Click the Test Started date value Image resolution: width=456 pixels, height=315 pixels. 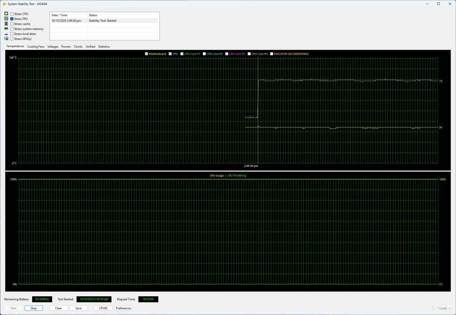tap(94, 299)
